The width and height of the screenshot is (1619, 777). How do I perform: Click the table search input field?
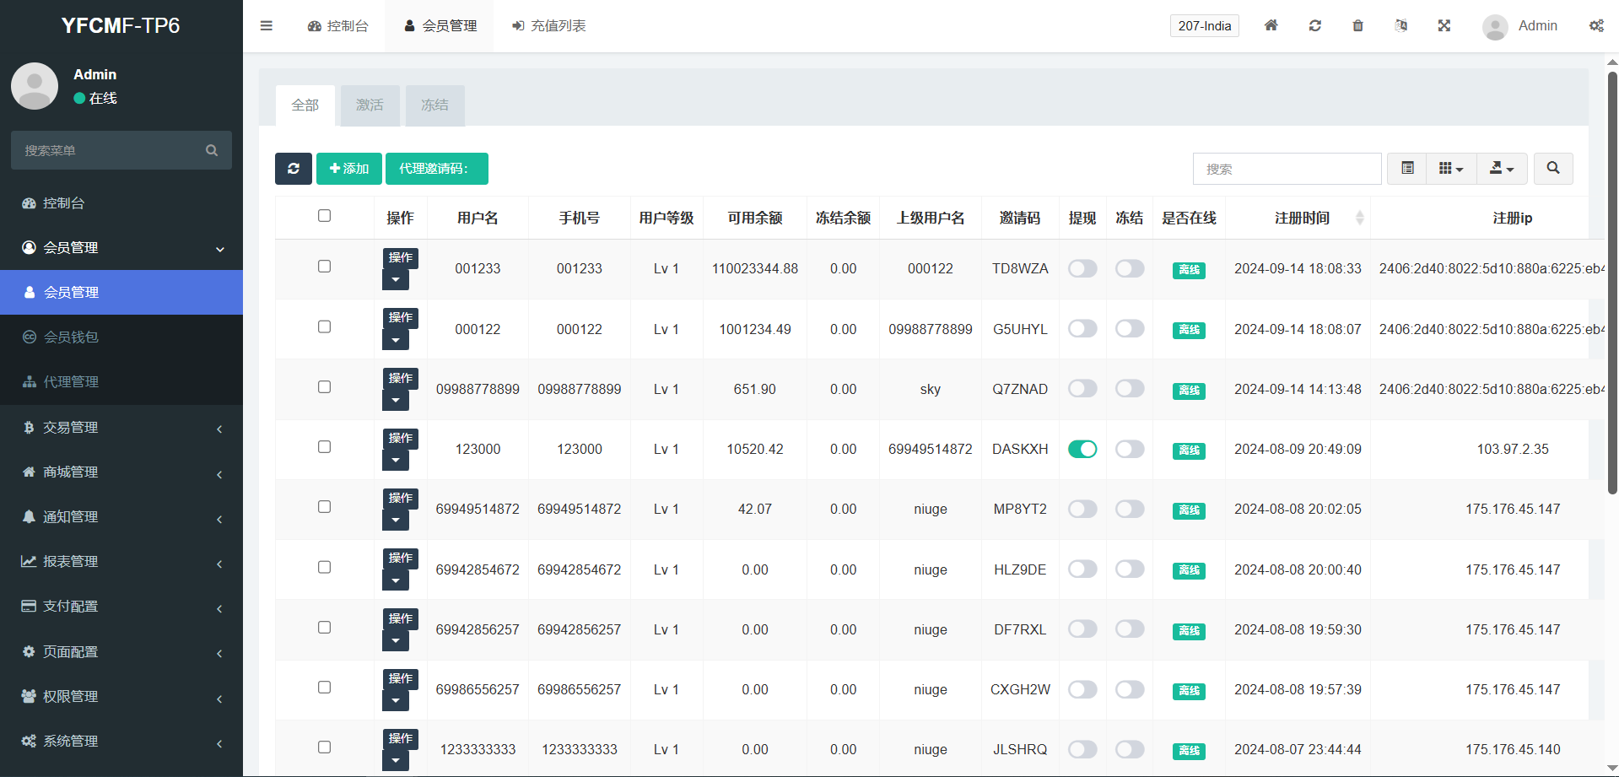pyautogui.click(x=1287, y=169)
